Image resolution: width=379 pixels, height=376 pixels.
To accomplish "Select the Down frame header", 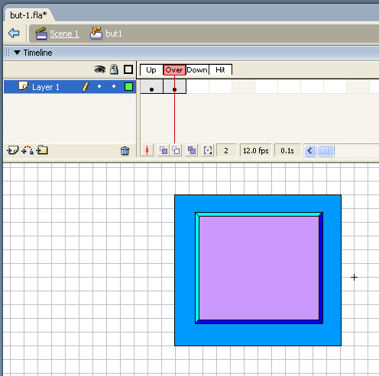I will click(197, 69).
